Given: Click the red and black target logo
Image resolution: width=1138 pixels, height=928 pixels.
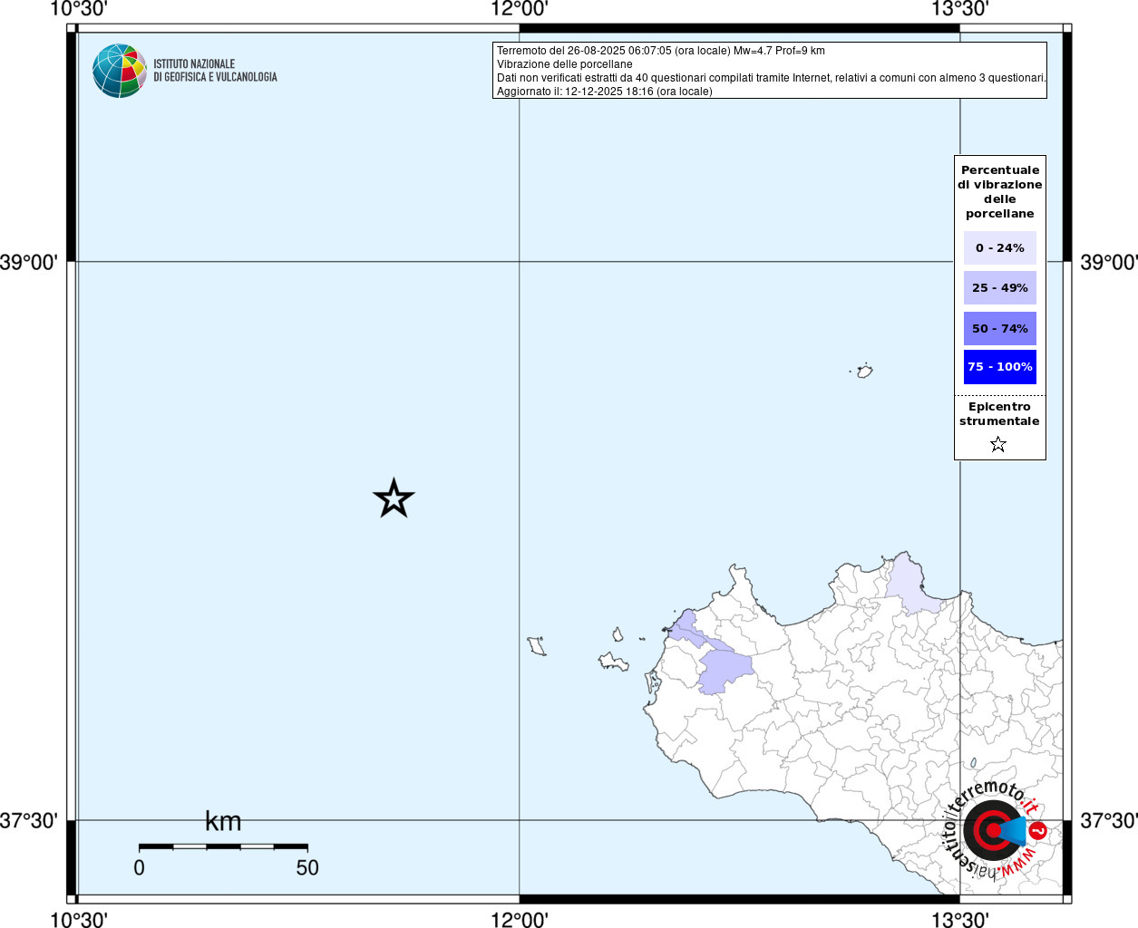Looking at the screenshot, I should click(x=991, y=830).
